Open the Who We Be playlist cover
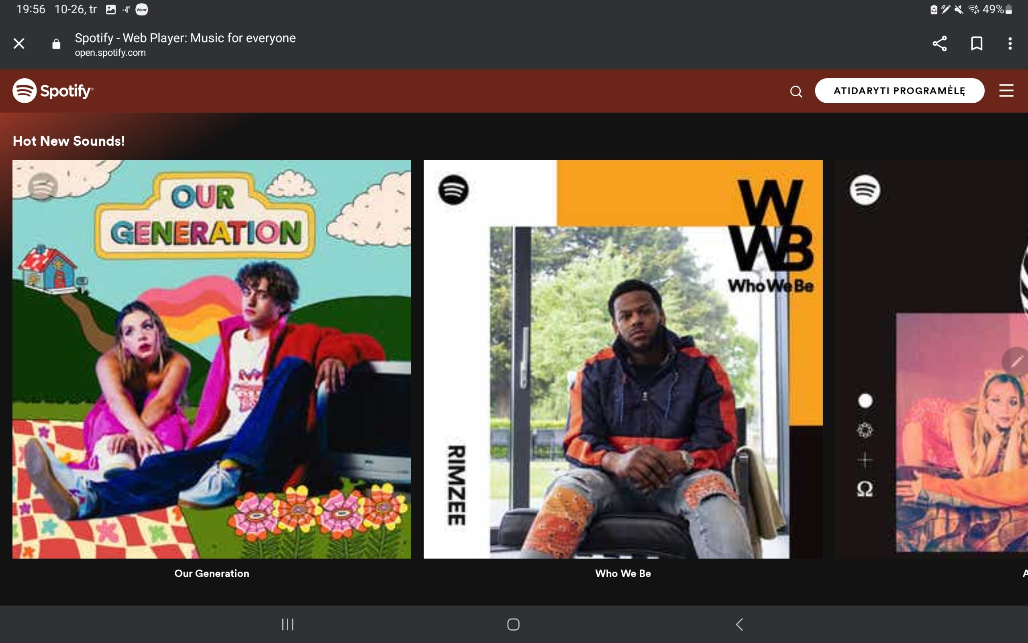Viewport: 1028px width, 643px height. [x=623, y=359]
